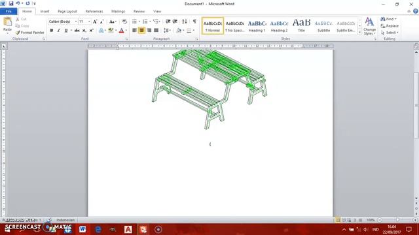Toggle Underline formatting

click(x=65, y=31)
